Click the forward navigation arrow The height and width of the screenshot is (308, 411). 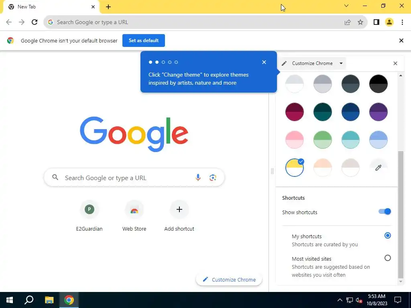click(22, 22)
